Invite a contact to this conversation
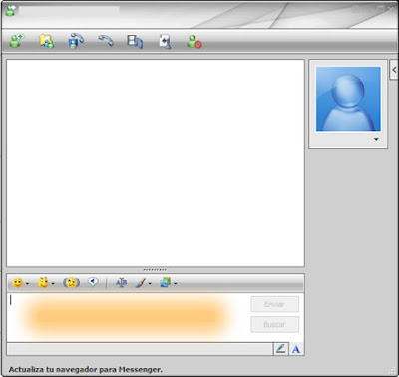The height and width of the screenshot is (377, 399). pos(16,41)
